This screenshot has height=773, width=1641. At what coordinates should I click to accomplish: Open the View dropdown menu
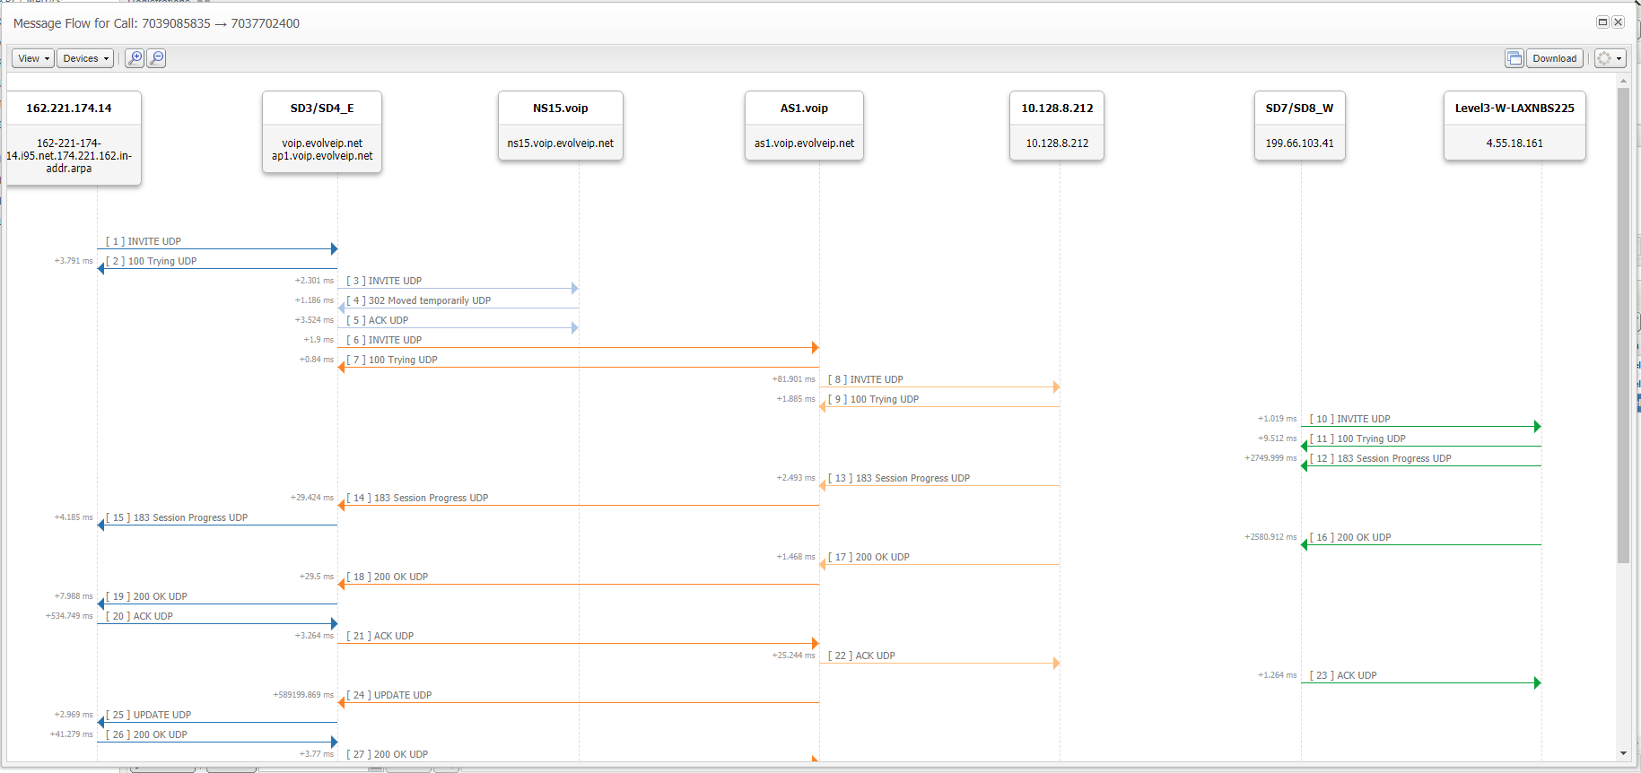coord(33,58)
